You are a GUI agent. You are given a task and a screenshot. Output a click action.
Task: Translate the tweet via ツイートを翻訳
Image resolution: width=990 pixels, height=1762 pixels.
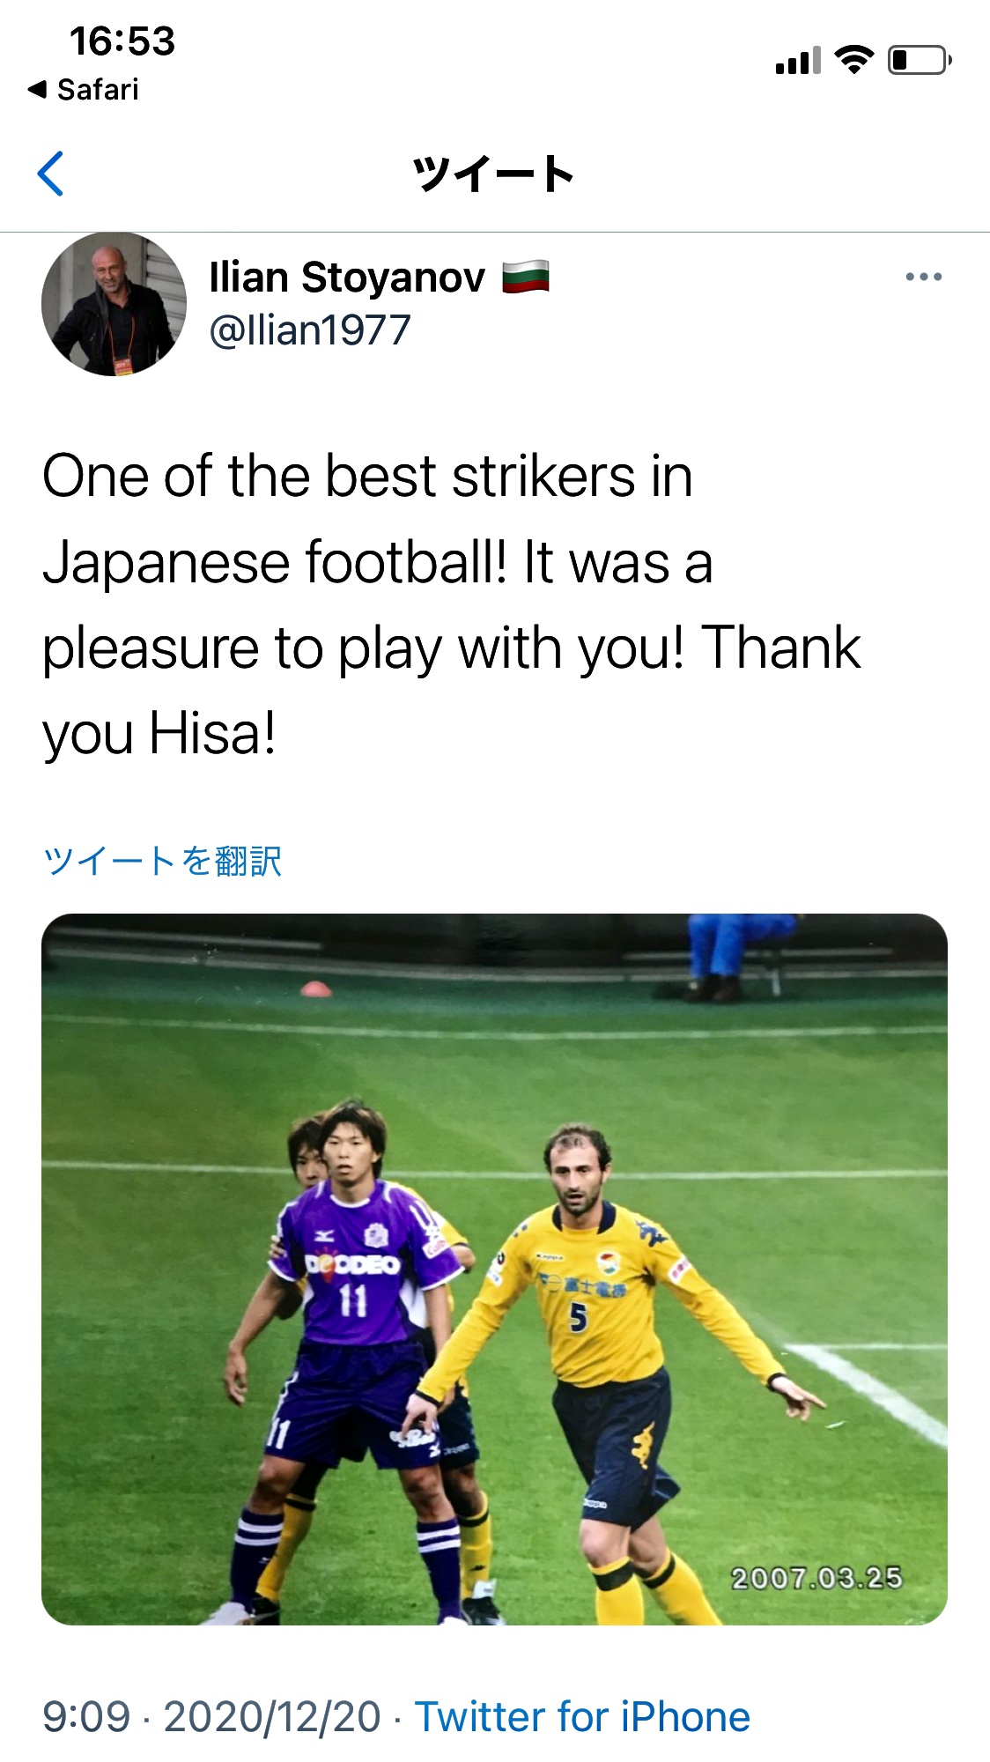click(x=163, y=861)
